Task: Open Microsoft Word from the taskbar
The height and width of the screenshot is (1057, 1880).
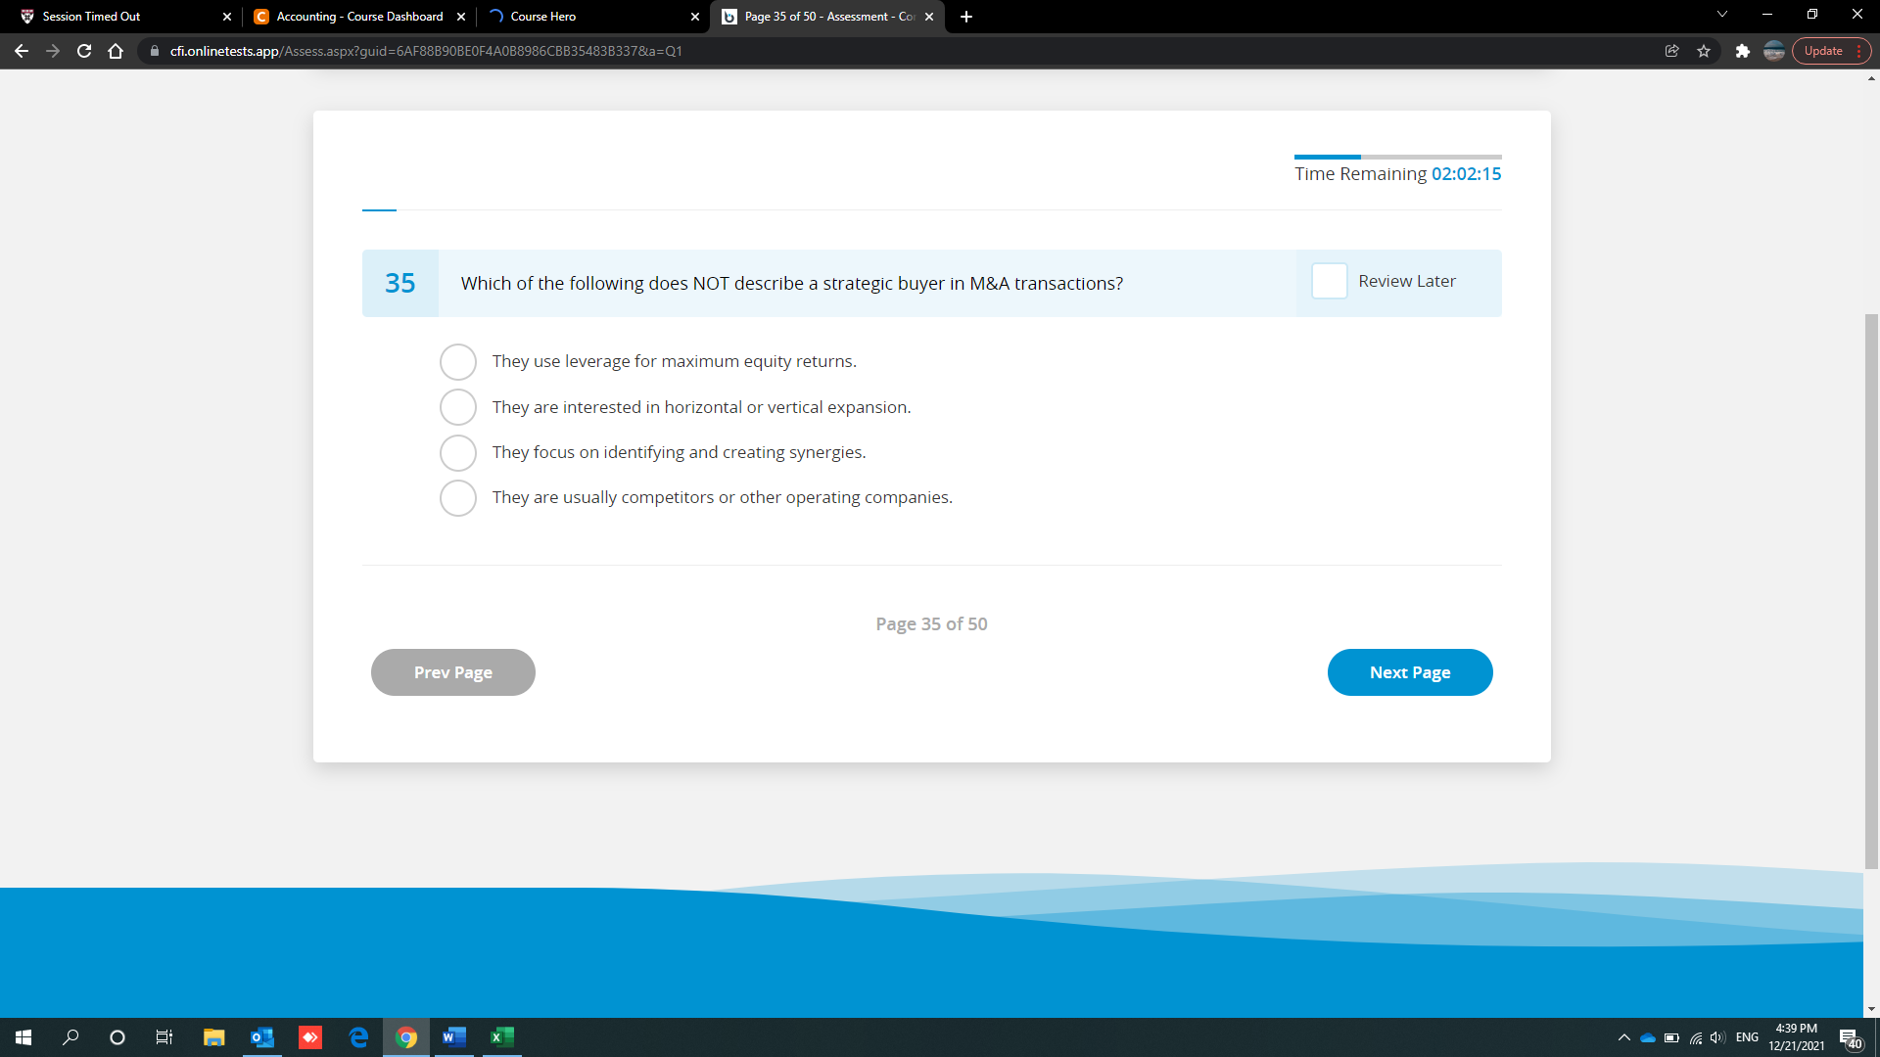Action: [452, 1037]
